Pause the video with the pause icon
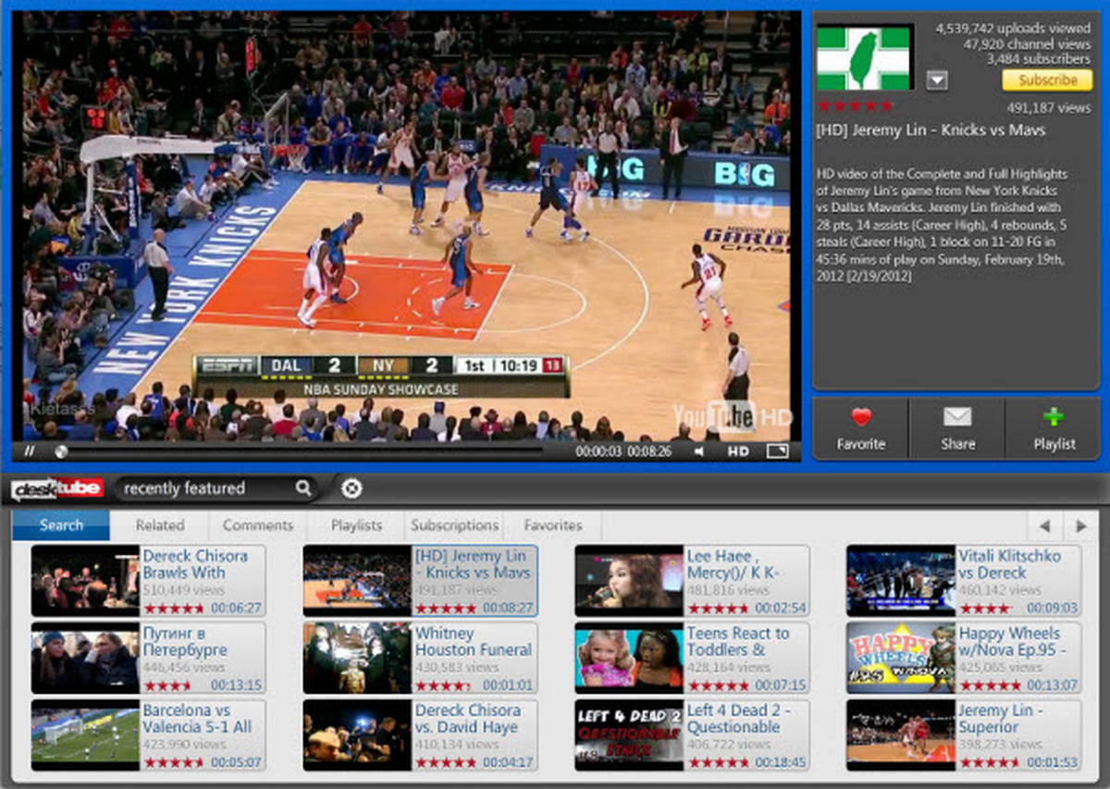 point(30,451)
